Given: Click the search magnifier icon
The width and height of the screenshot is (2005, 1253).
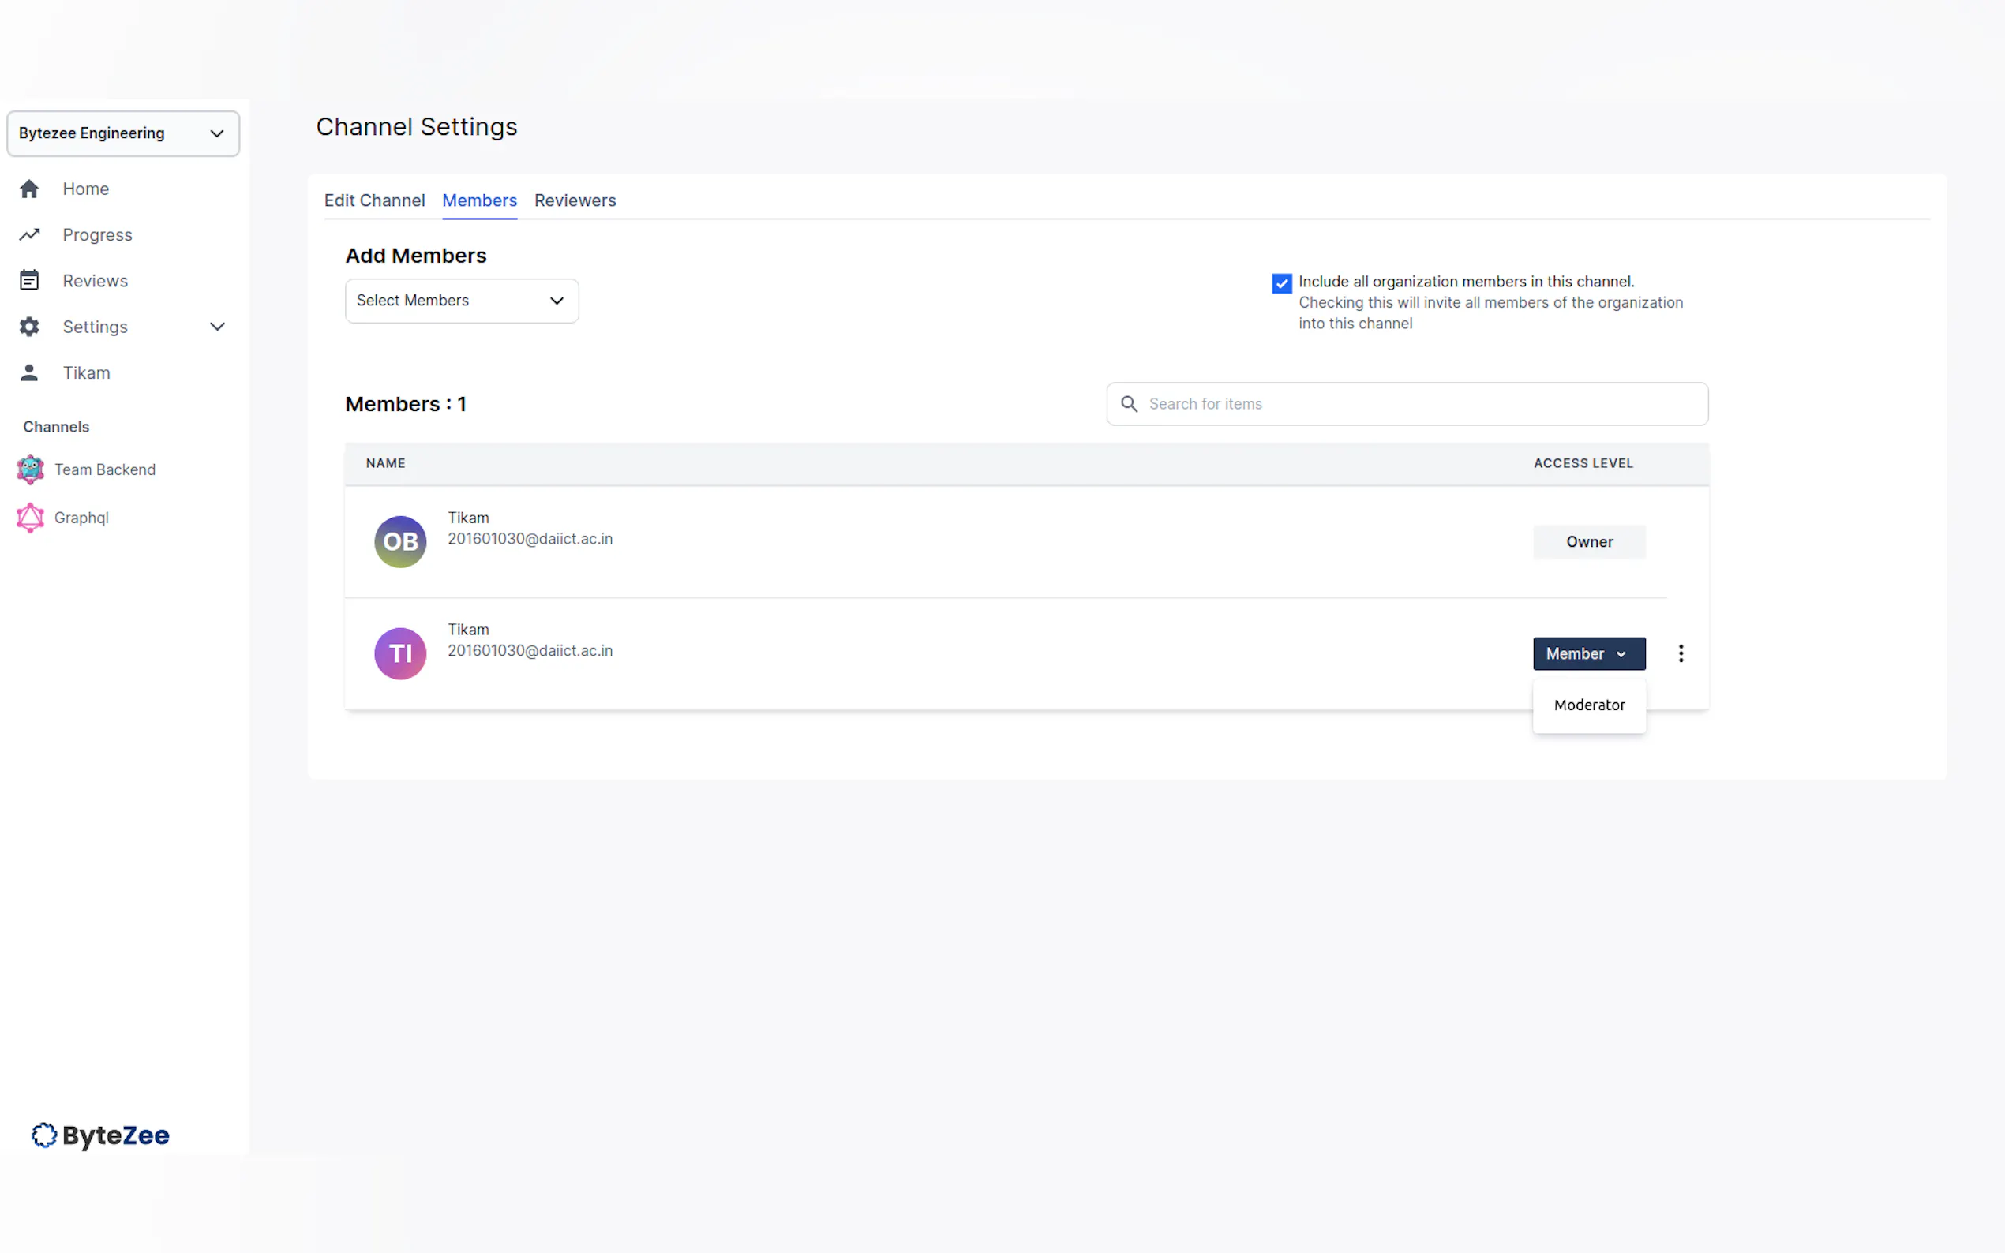Looking at the screenshot, I should pos(1128,403).
